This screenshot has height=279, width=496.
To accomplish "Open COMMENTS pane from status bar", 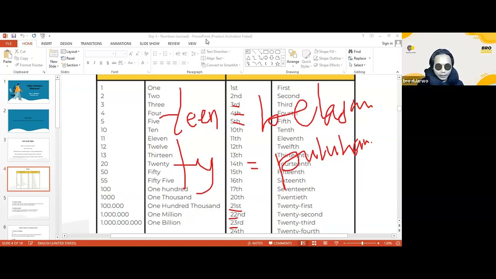I will click(x=280, y=243).
